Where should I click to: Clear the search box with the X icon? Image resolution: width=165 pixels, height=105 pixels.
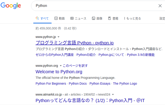[x=160, y=6]
